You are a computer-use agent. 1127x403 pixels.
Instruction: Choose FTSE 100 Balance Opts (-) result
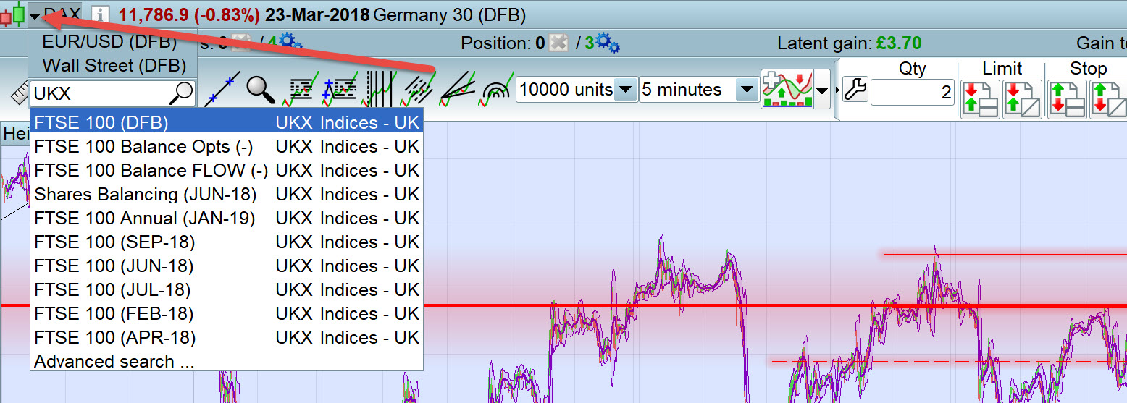pos(227,147)
